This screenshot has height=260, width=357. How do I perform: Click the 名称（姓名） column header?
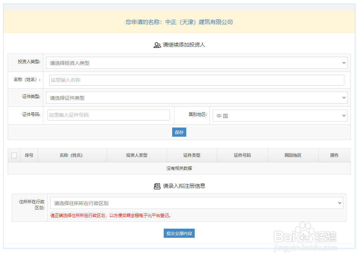(x=72, y=155)
